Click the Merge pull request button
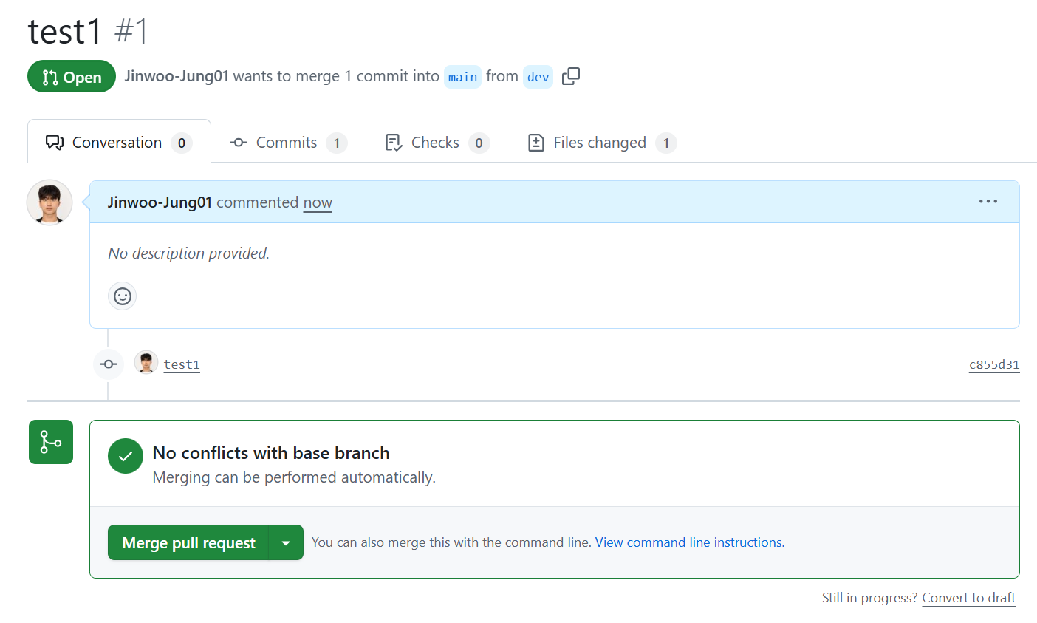This screenshot has width=1037, height=623. [188, 542]
